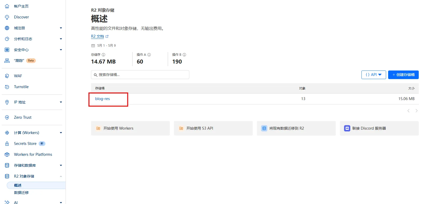
Task: Click the Beta badge next to "跟踪"
Action: (x=31, y=61)
